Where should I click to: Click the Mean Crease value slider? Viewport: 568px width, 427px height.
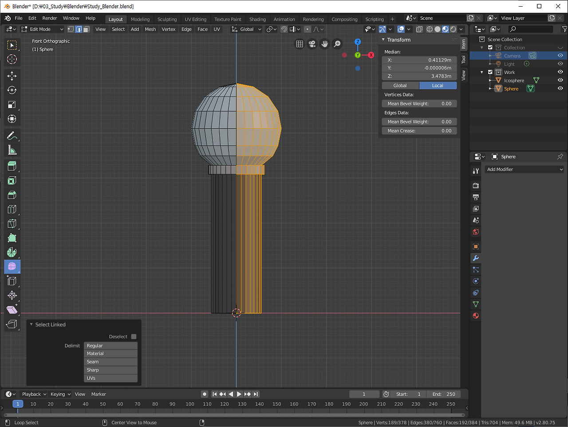[x=419, y=131]
